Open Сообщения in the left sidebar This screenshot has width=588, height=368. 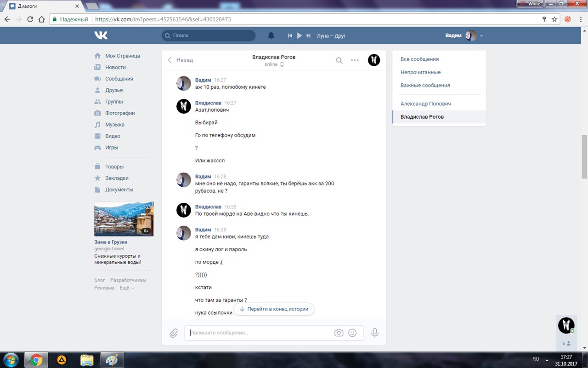pos(119,79)
